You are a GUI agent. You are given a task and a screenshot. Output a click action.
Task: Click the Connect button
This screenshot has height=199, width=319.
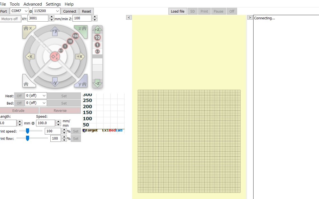point(70,11)
